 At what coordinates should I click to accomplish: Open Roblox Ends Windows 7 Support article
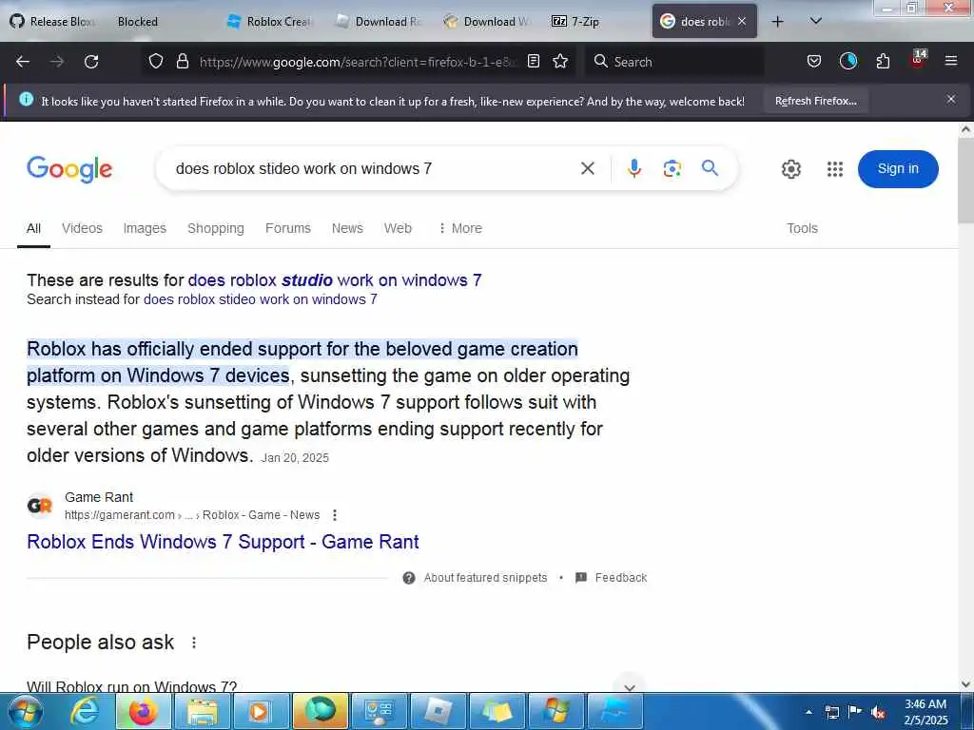click(223, 542)
